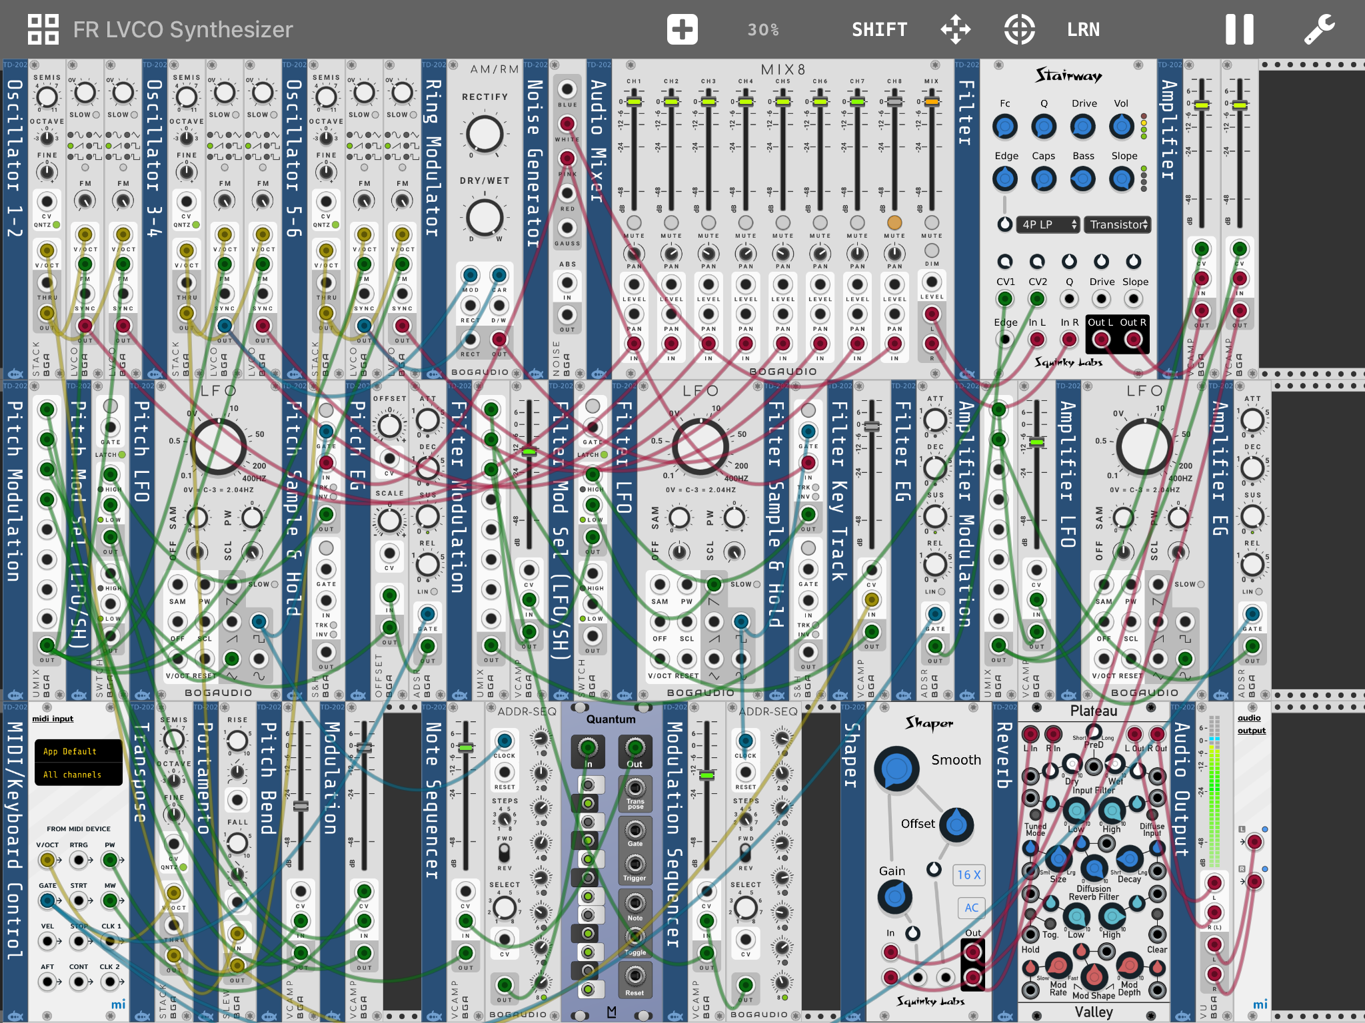Mute the MIX master channel on MIX8

pos(932,222)
